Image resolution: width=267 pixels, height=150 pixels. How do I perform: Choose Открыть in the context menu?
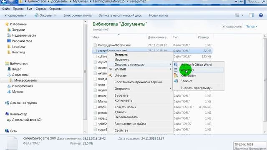coord(121,55)
